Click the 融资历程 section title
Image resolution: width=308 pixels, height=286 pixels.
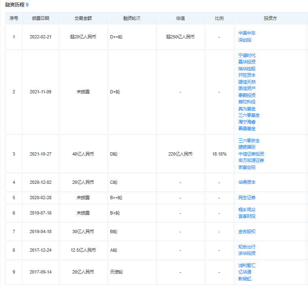pyautogui.click(x=15, y=5)
